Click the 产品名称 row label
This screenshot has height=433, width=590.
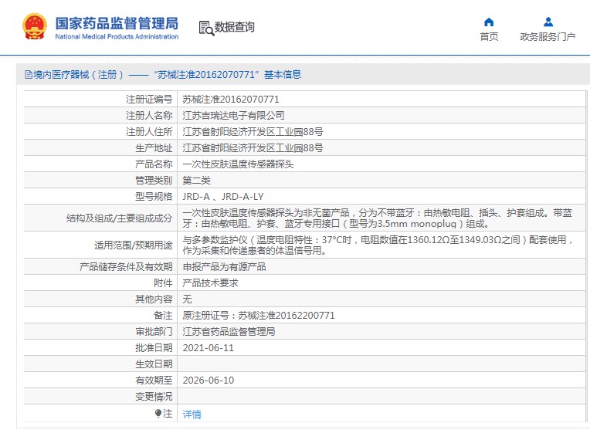click(x=154, y=164)
